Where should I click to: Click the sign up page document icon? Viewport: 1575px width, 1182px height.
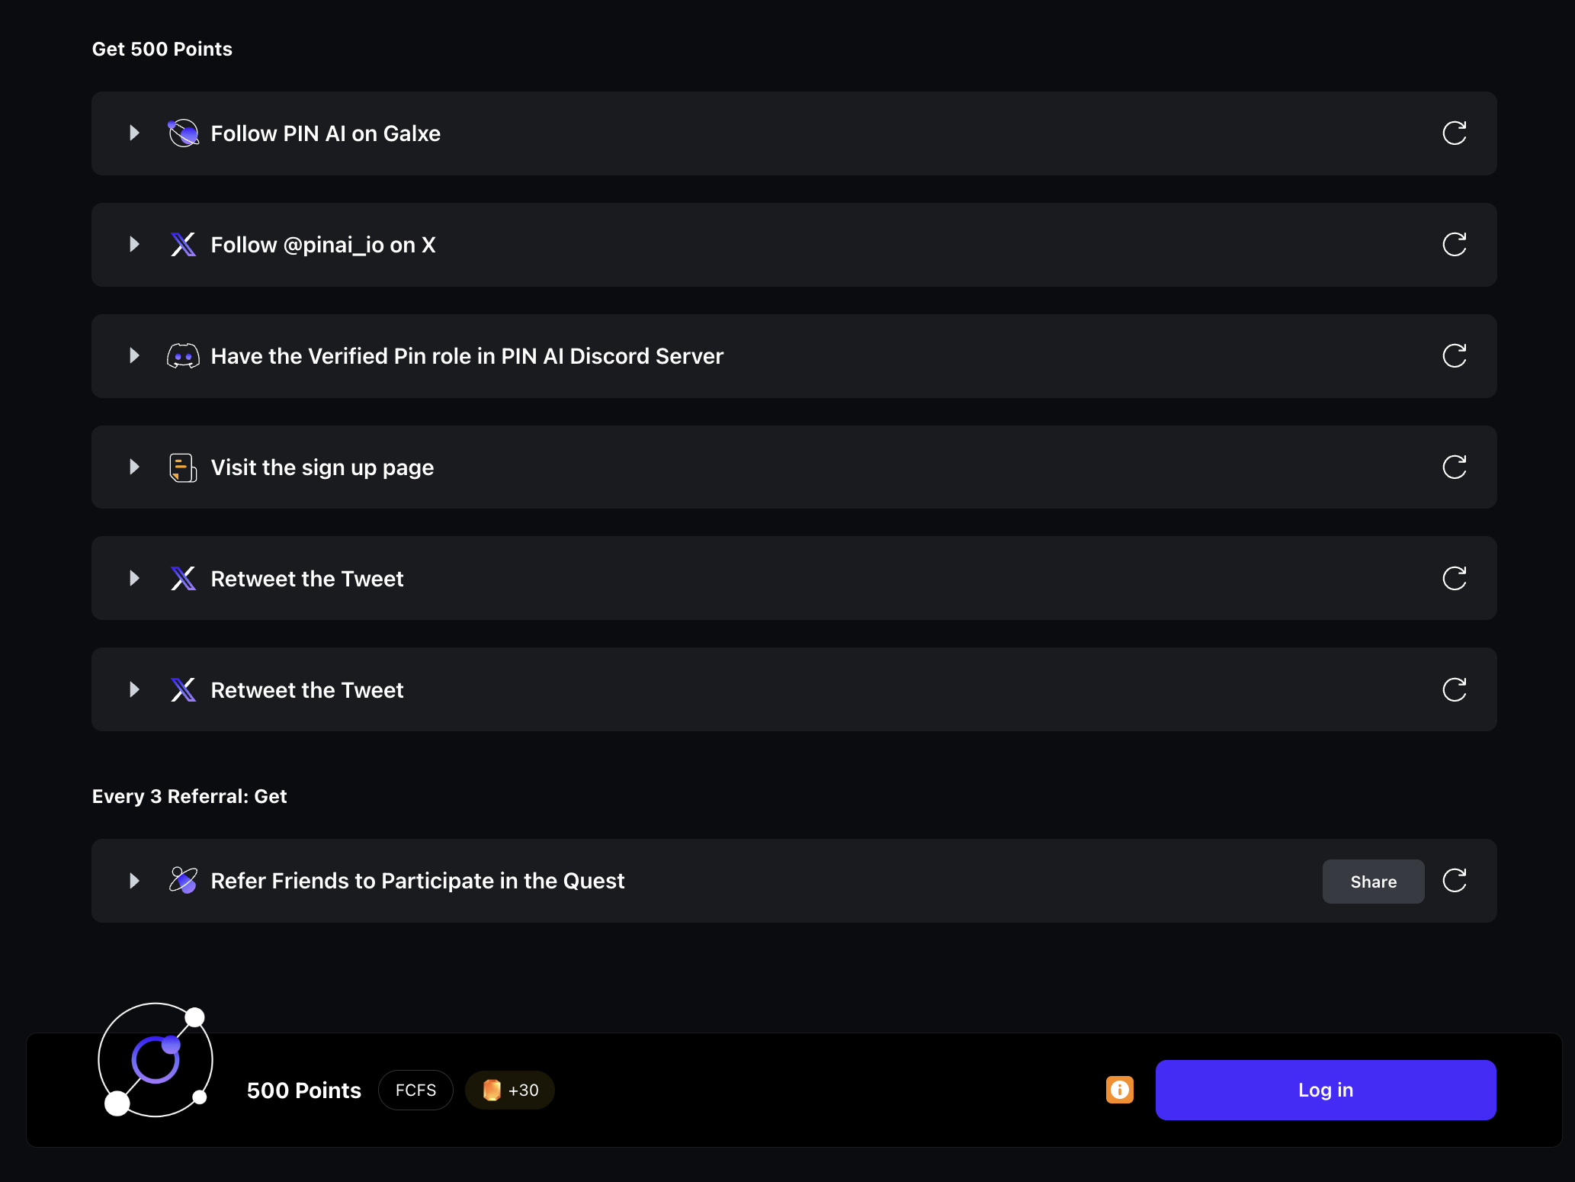[183, 467]
